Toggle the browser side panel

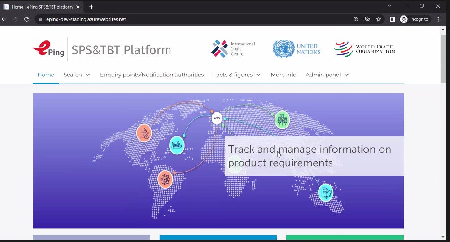point(392,19)
